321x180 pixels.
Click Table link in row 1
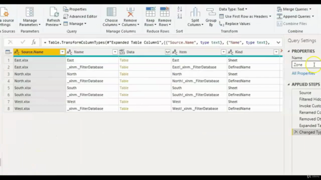tap(124, 60)
